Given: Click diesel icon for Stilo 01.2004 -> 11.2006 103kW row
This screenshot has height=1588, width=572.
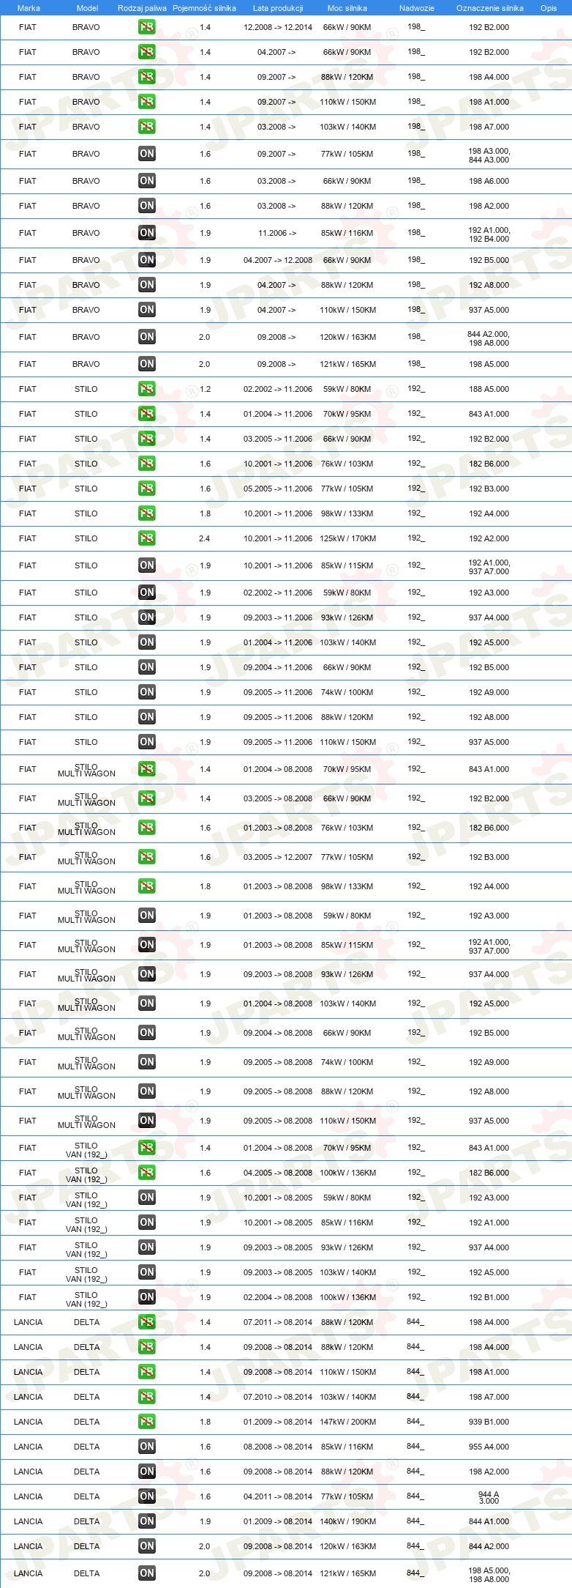Looking at the screenshot, I should coord(147,642).
